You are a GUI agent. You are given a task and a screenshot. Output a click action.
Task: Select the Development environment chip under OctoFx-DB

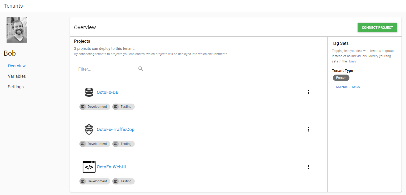point(95,107)
